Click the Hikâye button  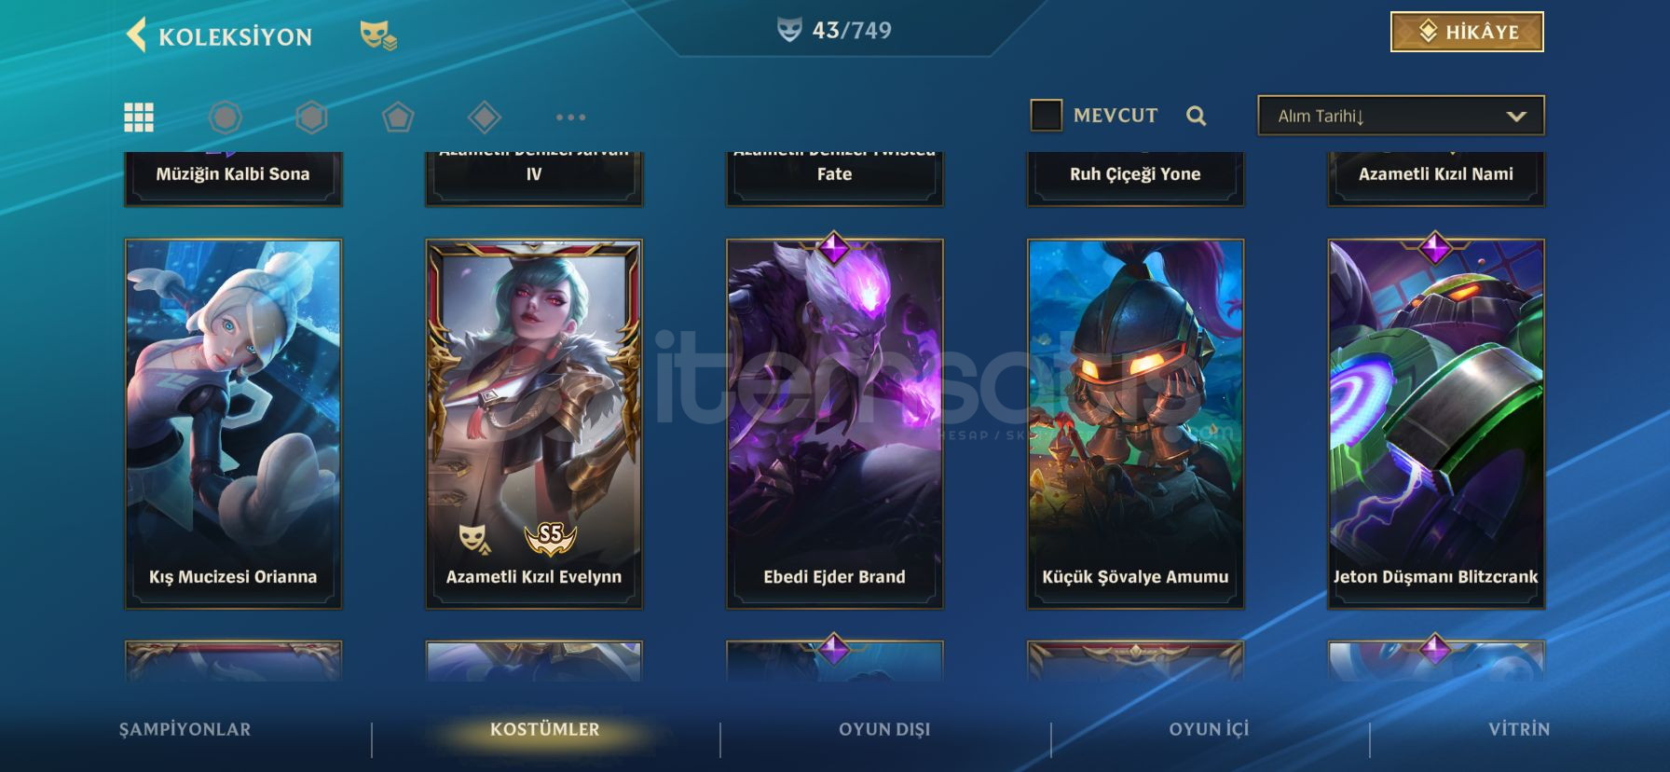point(1467,32)
